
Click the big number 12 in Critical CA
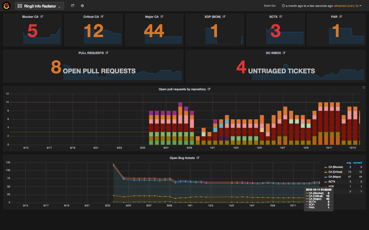[94, 30]
